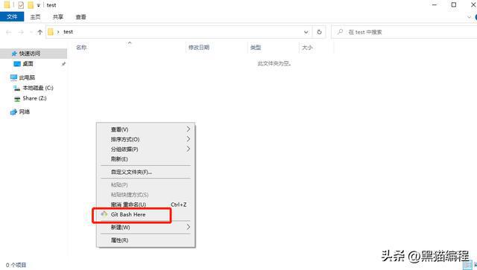Open quick access toolbar customize dropdown

39,5
